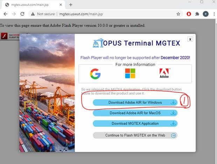Bookmark the page with star icon
This screenshot has height=164, width=217.
178,14
